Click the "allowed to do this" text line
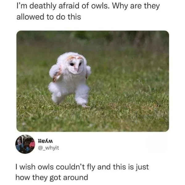 (x=49, y=17)
